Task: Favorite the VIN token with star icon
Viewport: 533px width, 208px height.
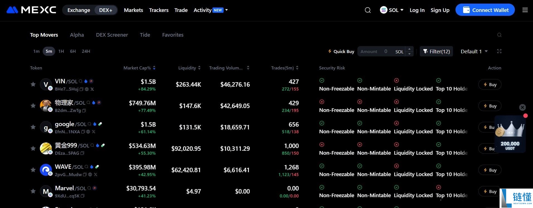Action: [33, 84]
